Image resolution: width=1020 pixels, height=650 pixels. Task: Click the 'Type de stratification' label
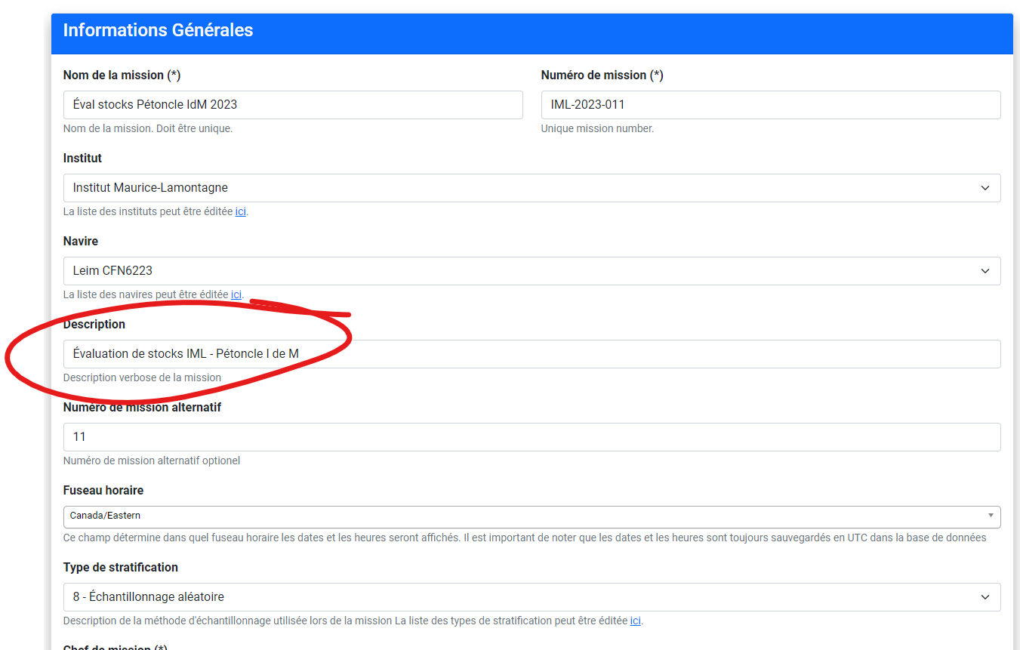point(121,568)
